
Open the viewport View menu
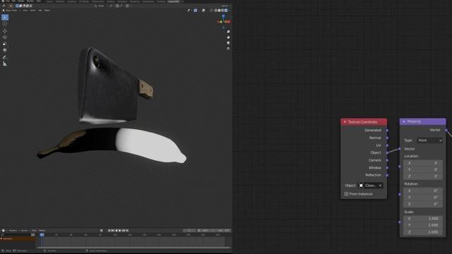(25, 11)
